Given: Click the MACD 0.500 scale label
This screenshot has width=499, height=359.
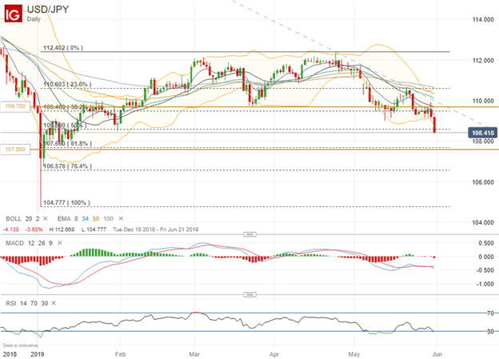Looking at the screenshot, I should tap(486, 243).
